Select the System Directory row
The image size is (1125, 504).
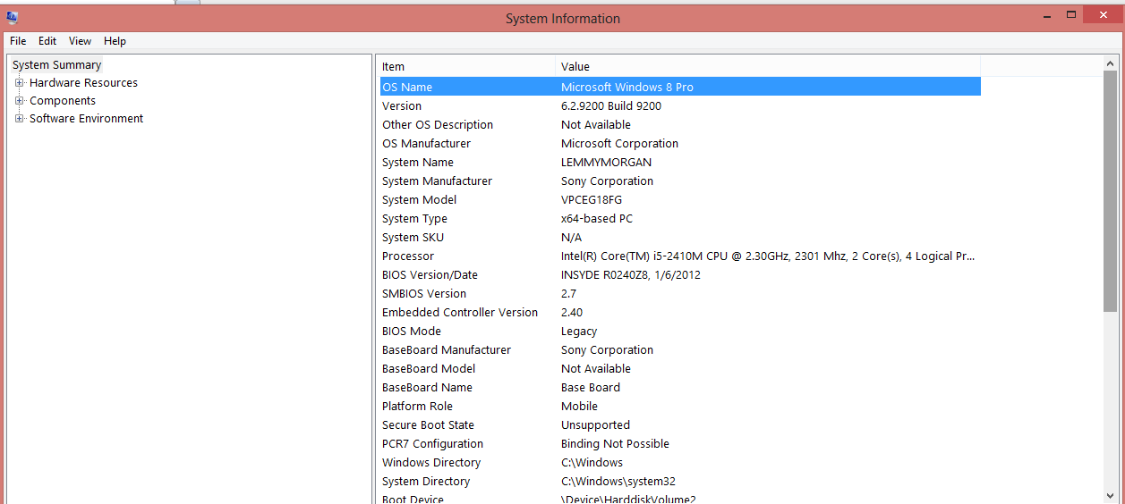click(679, 481)
